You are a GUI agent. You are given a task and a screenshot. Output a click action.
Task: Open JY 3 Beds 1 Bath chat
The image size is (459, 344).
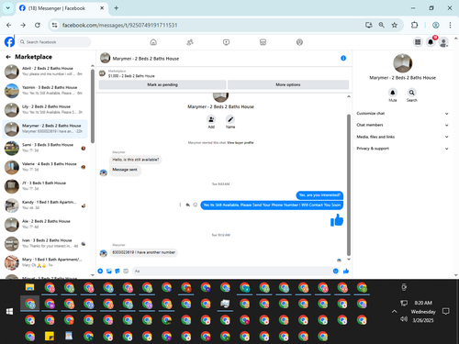45,186
